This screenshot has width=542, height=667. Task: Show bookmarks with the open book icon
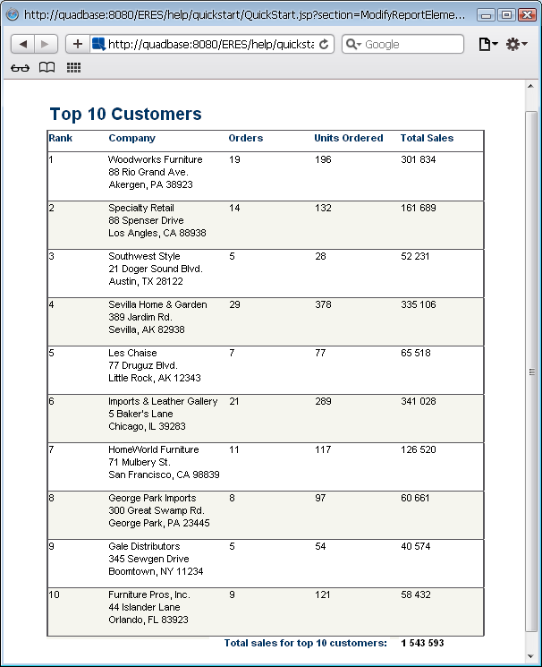(x=47, y=67)
